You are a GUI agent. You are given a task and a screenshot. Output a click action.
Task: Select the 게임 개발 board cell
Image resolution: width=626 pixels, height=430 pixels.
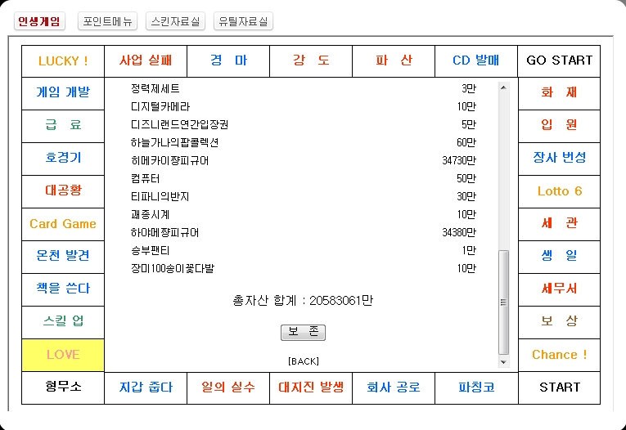tap(63, 92)
